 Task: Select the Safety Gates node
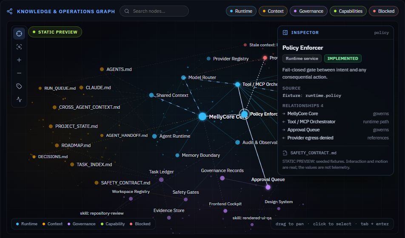pos(185,200)
